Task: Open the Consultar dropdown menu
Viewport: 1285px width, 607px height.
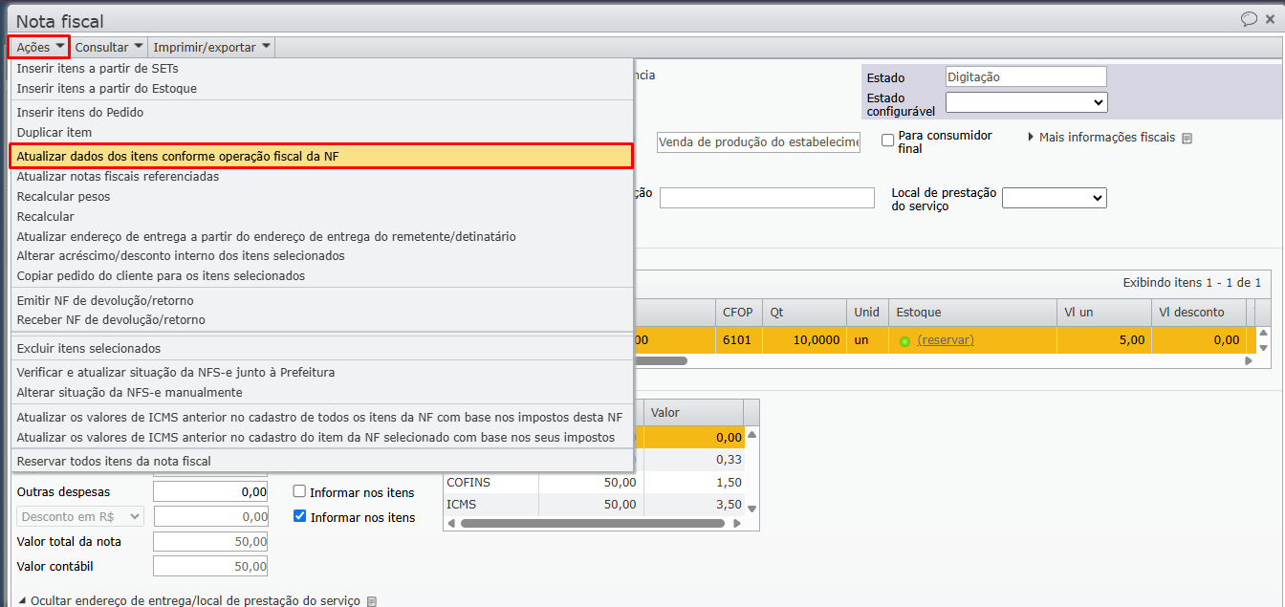Action: (109, 46)
